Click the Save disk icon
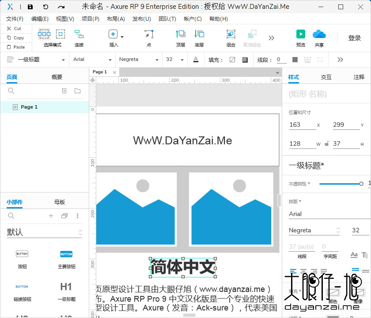This screenshot has width=371, height=318. tap(30, 7)
